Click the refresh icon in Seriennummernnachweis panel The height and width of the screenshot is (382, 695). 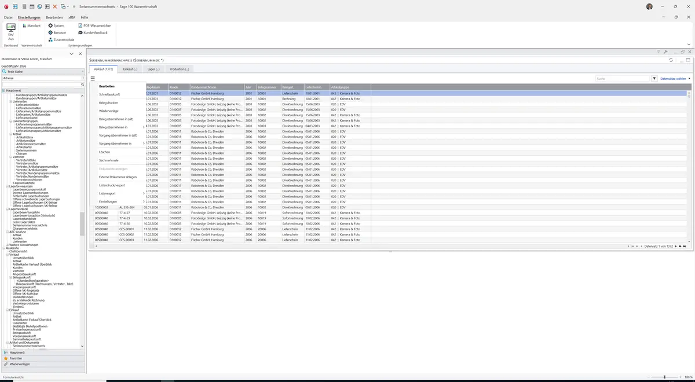pos(671,60)
